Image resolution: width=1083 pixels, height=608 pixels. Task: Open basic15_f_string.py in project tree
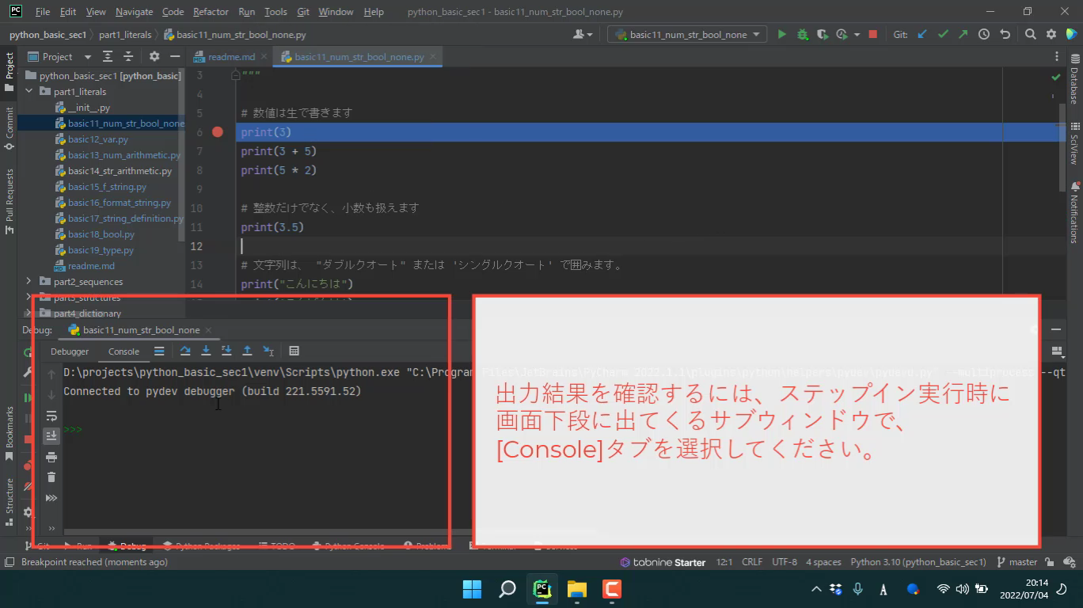107,187
